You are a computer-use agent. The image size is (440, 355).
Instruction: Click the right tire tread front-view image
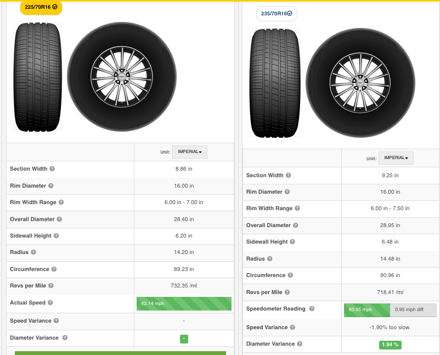coord(273,83)
